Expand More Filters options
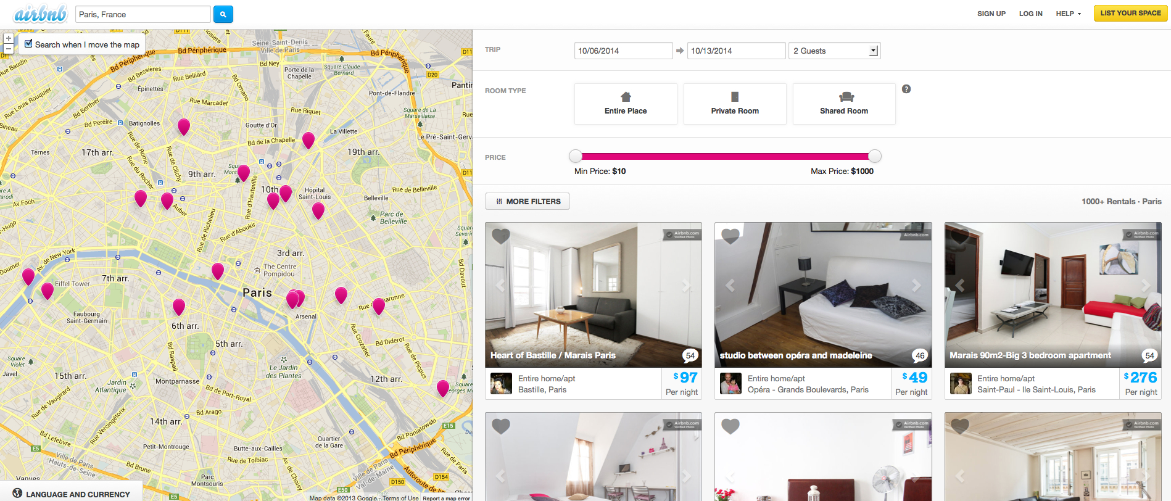 click(528, 201)
